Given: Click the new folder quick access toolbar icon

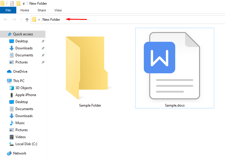Looking at the screenshot, I should click(x=18, y=4).
